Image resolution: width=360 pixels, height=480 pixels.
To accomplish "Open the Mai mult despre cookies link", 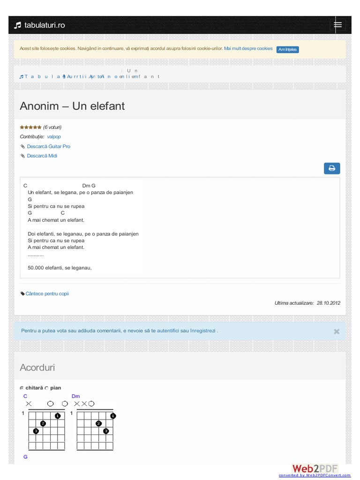I will click(248, 49).
